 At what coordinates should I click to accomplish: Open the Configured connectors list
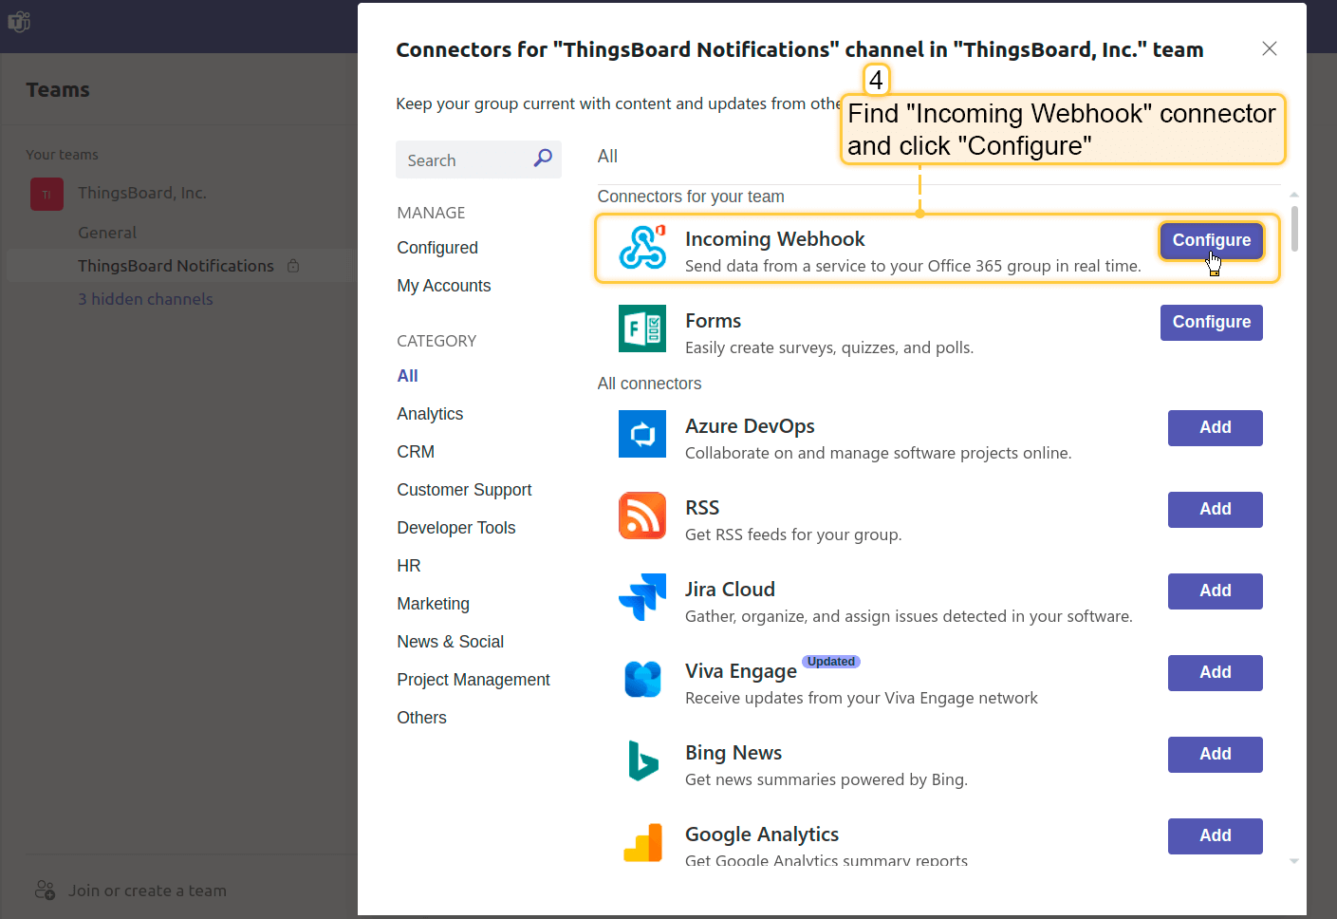[437, 248]
